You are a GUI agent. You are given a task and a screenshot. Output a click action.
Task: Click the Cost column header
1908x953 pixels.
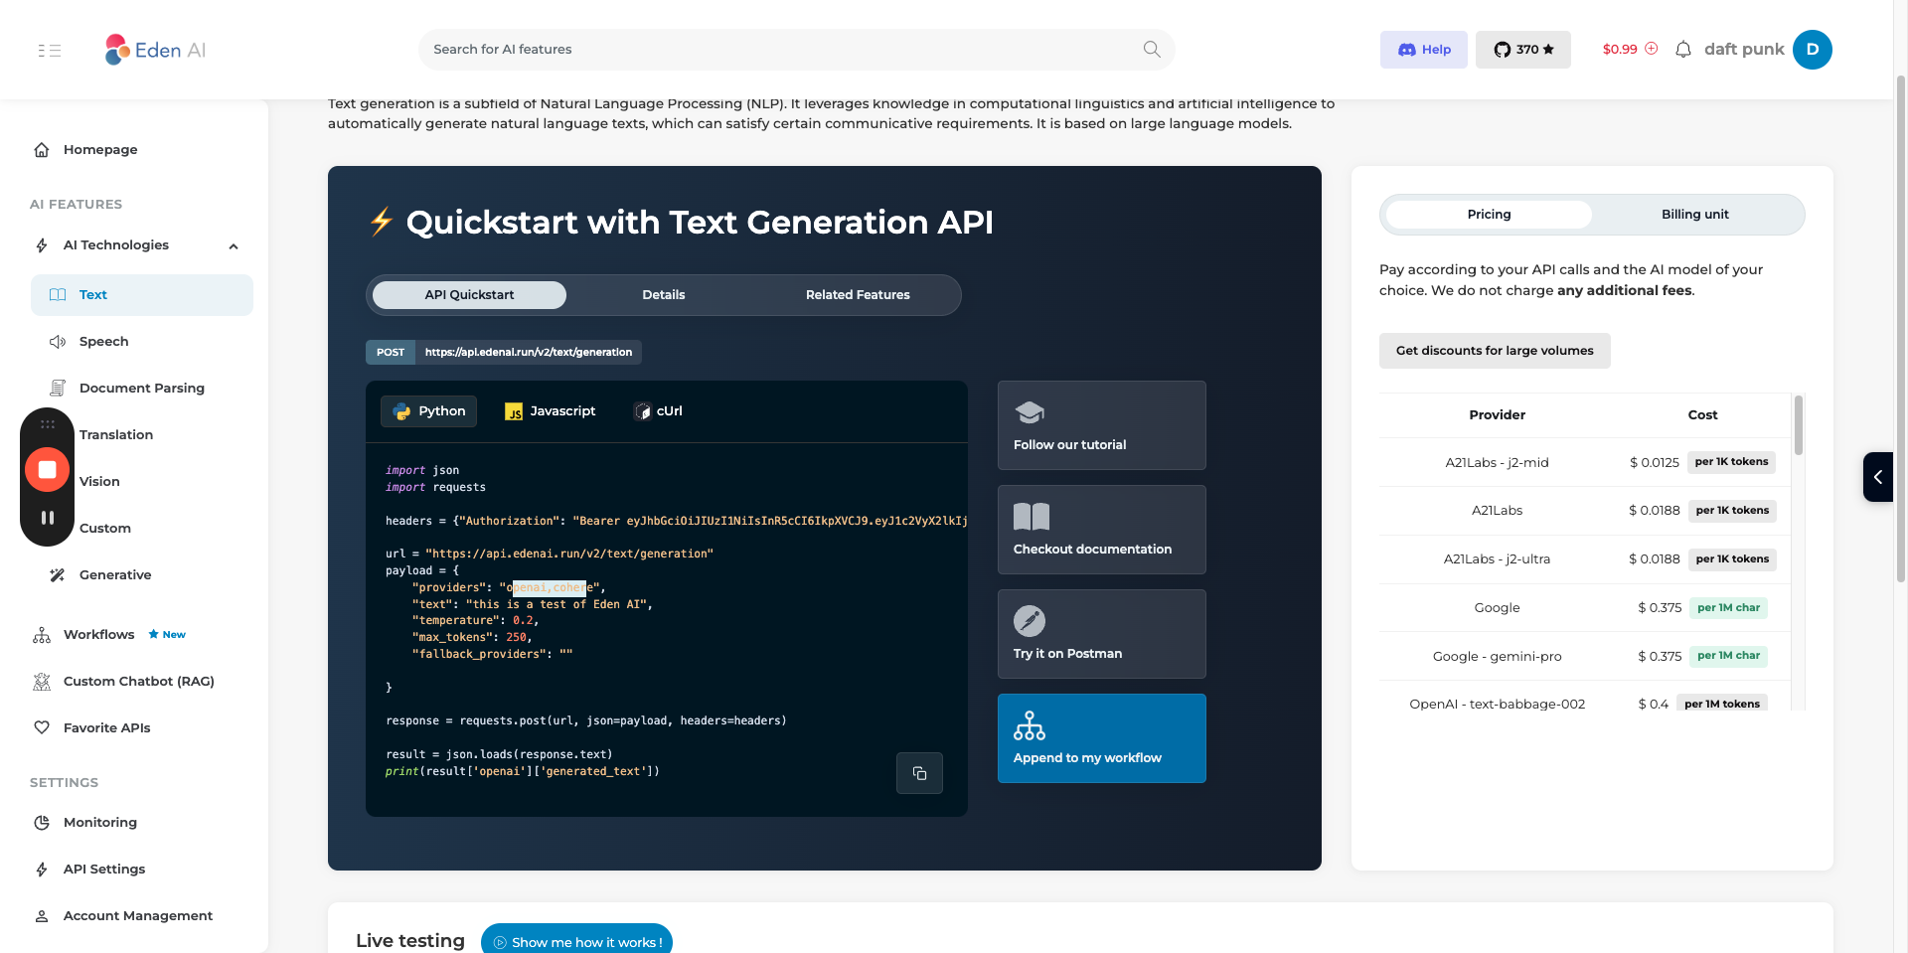(x=1702, y=415)
